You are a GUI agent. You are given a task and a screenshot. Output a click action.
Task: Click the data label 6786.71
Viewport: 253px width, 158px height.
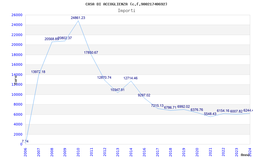[170, 107]
